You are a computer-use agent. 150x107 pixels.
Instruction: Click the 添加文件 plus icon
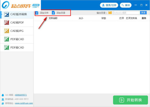coord(37,13)
